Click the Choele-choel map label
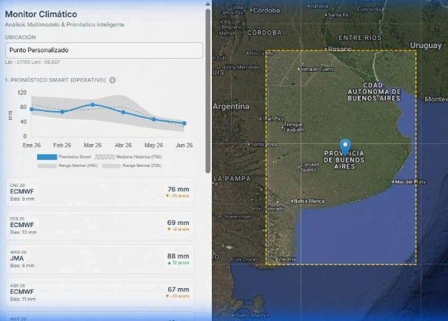The image size is (448, 321). click(x=236, y=216)
